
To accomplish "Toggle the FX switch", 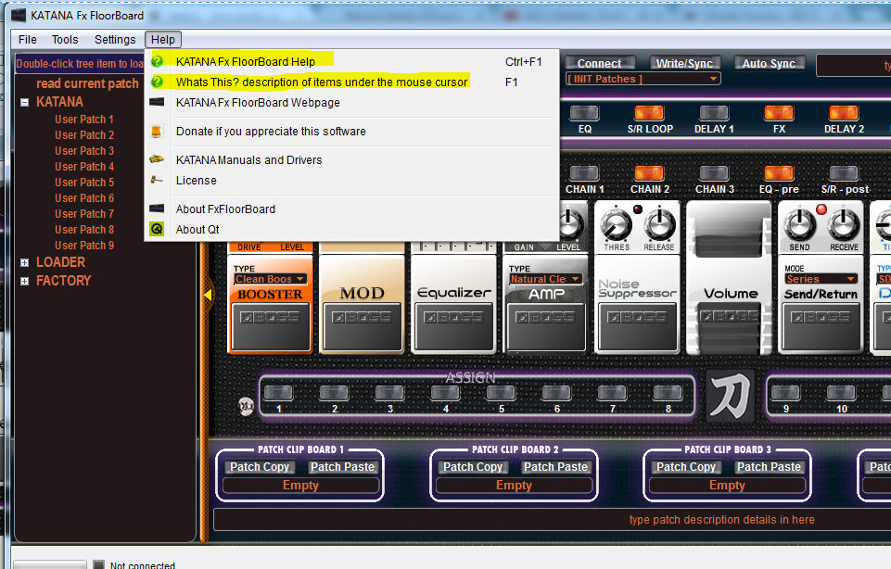I will (779, 112).
